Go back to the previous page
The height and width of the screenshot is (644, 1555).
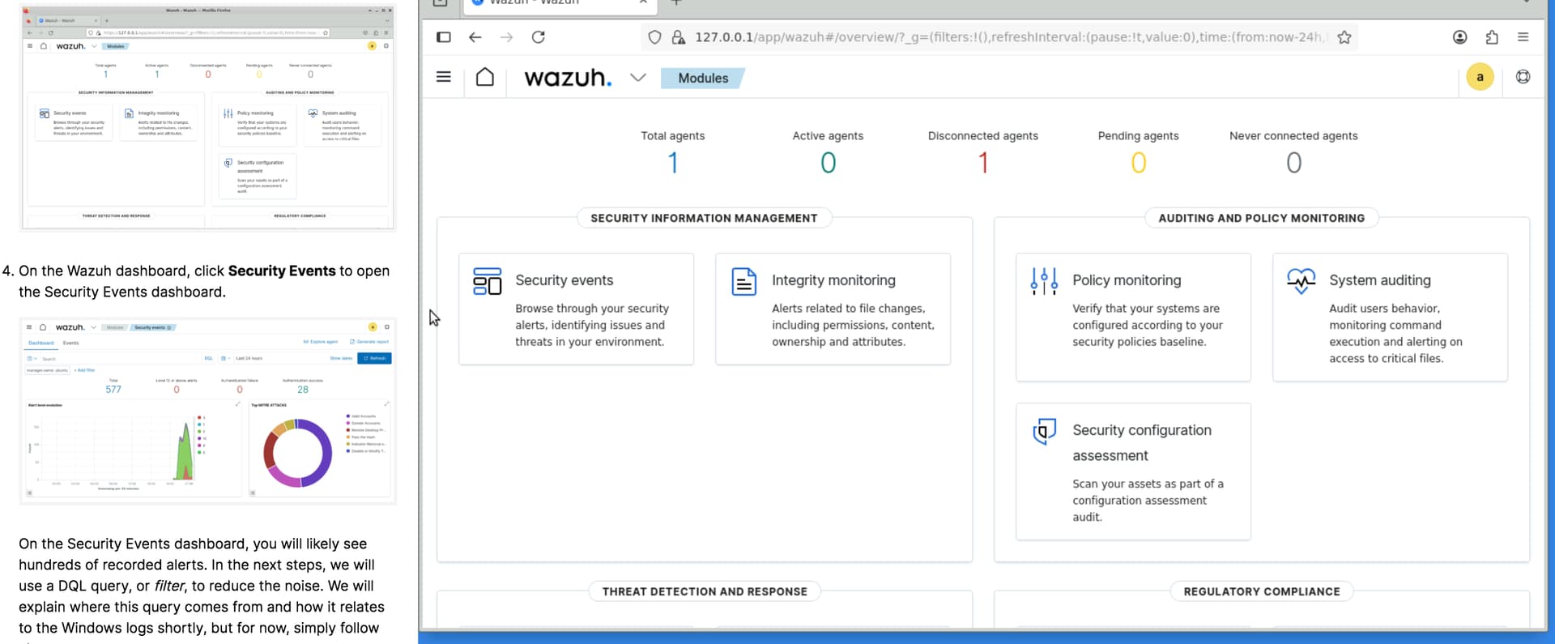pyautogui.click(x=475, y=37)
